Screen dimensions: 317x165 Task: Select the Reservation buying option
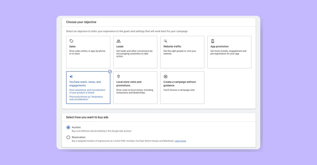point(68,137)
